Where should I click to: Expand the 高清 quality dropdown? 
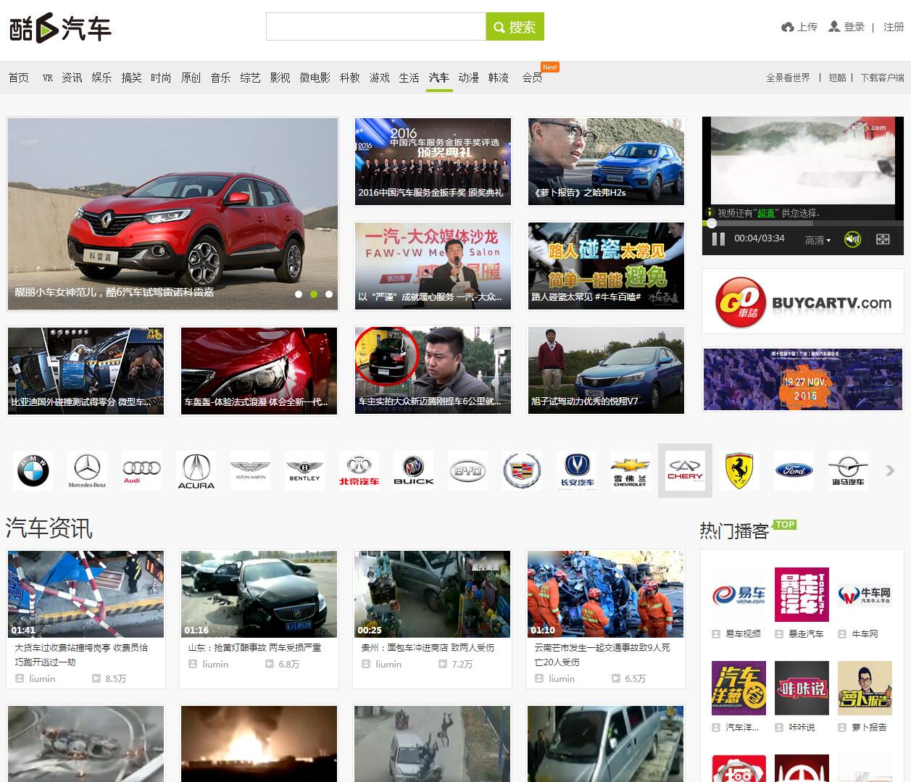pyautogui.click(x=818, y=240)
